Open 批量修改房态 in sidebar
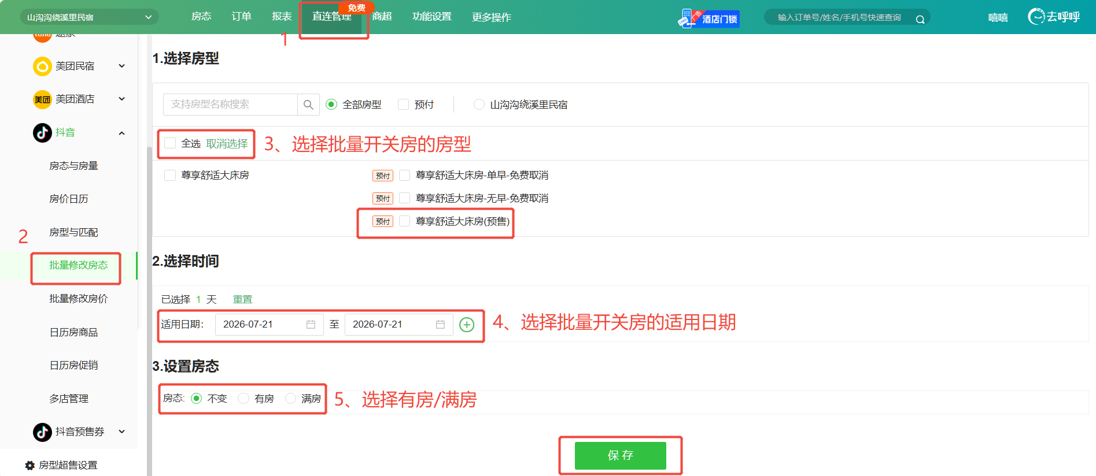The image size is (1096, 476). click(78, 265)
